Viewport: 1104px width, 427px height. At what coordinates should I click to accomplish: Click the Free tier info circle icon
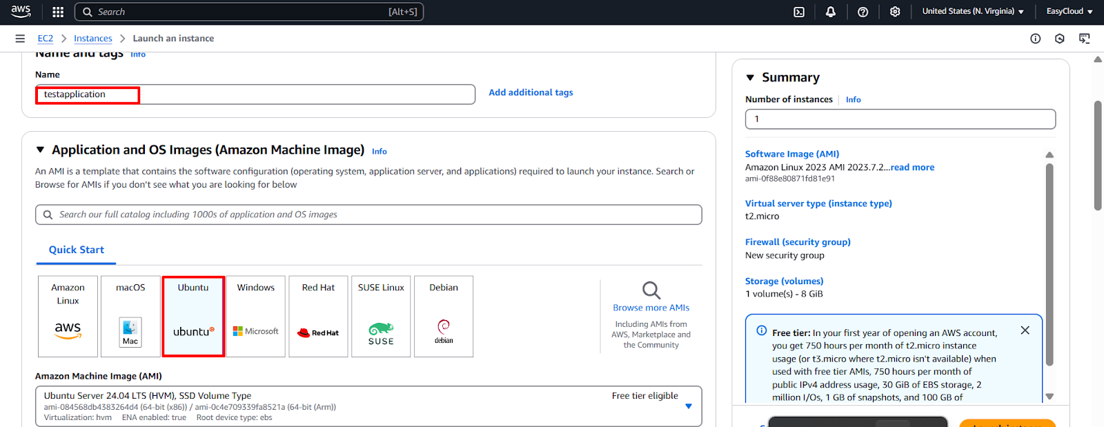click(x=762, y=330)
